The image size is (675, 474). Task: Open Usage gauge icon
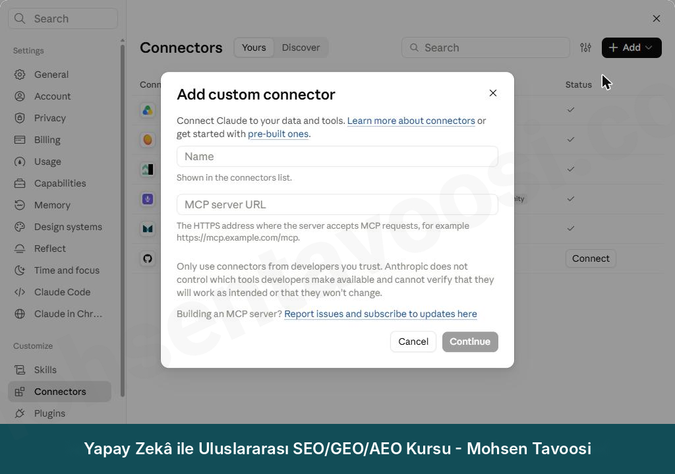(x=20, y=162)
